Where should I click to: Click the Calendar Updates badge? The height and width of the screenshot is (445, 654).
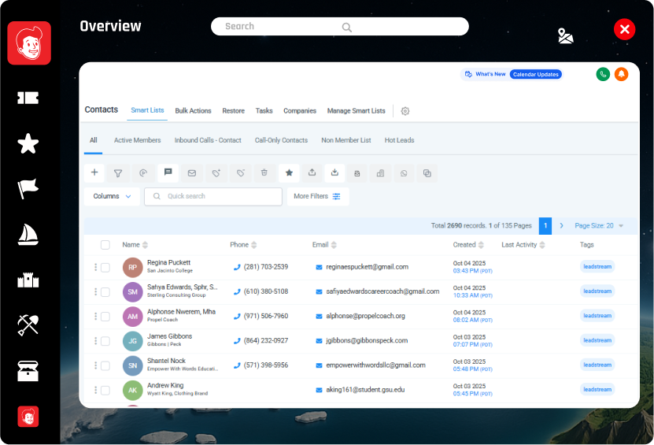535,74
